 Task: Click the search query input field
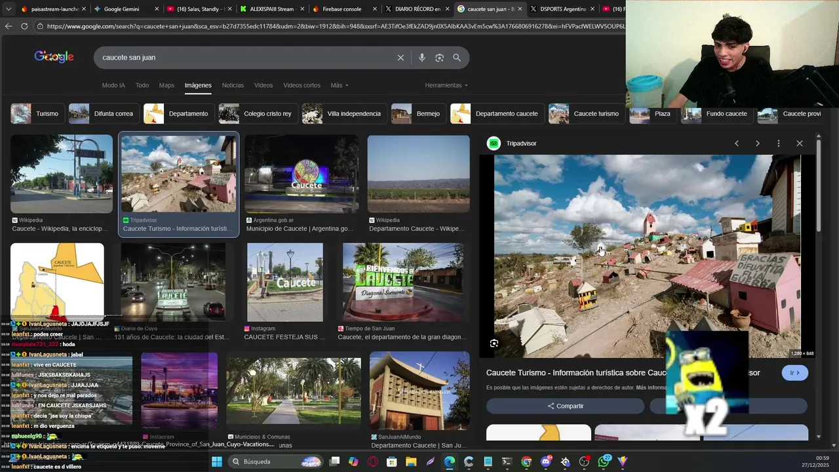coord(246,58)
